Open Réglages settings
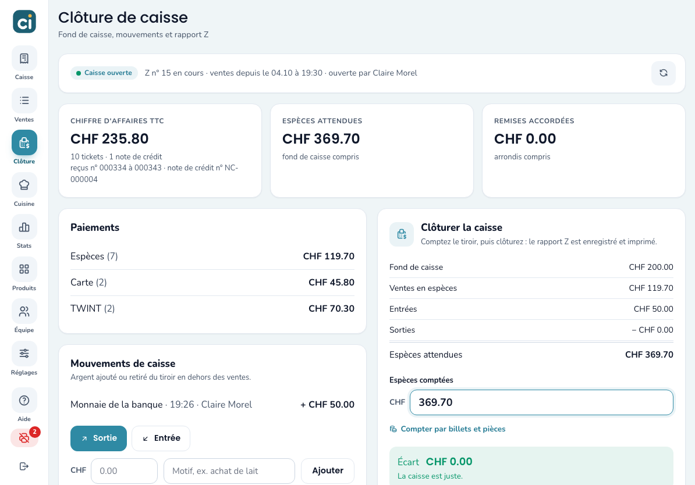Screen dimensions: 695x485 pos(24,358)
